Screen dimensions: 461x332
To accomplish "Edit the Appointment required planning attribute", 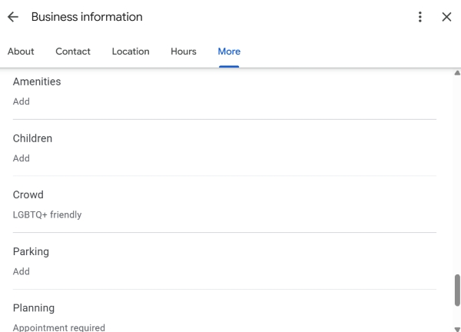I will (x=59, y=327).
